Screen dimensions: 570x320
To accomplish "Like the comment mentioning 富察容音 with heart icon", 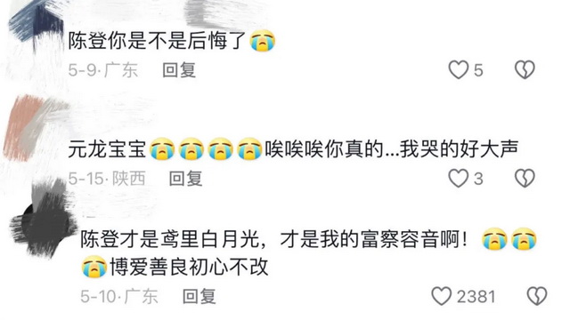I will (x=442, y=296).
